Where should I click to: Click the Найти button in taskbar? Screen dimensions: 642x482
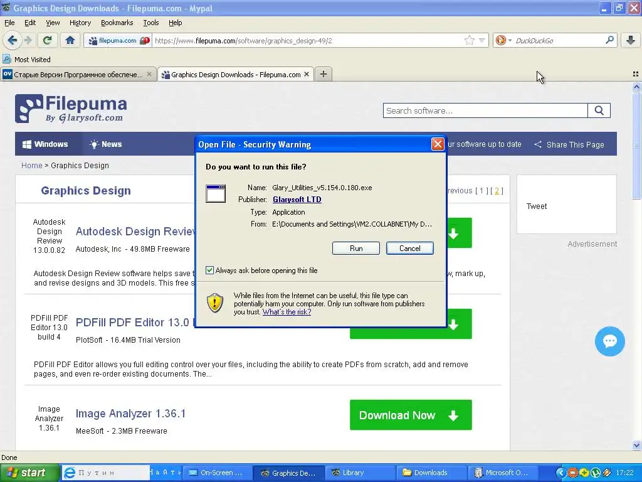(x=165, y=473)
